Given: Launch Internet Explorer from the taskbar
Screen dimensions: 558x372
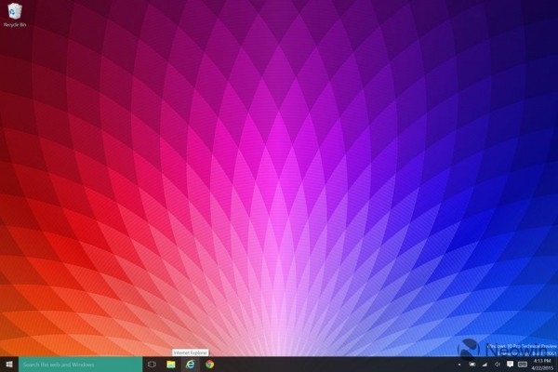Looking at the screenshot, I should 191,365.
